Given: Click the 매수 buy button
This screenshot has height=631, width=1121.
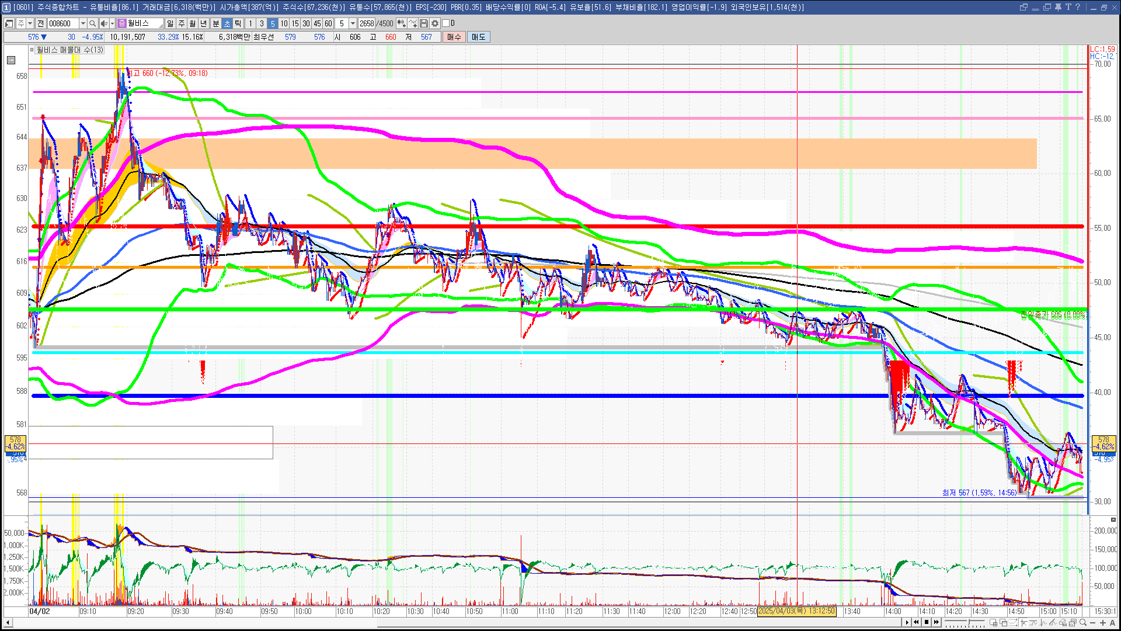Looking at the screenshot, I should (x=454, y=37).
